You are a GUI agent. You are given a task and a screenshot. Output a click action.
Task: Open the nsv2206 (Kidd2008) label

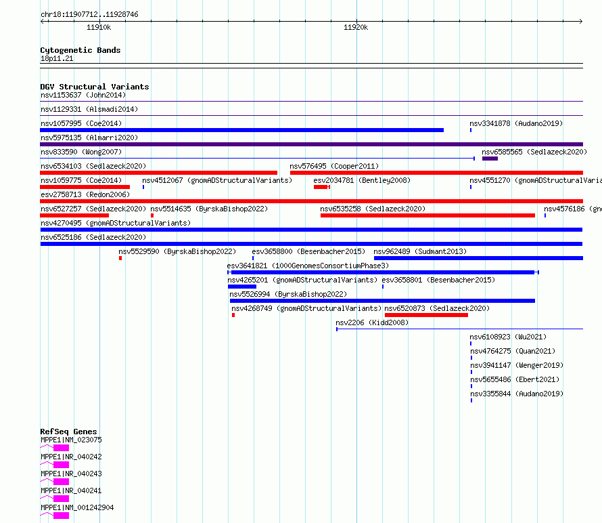point(372,322)
